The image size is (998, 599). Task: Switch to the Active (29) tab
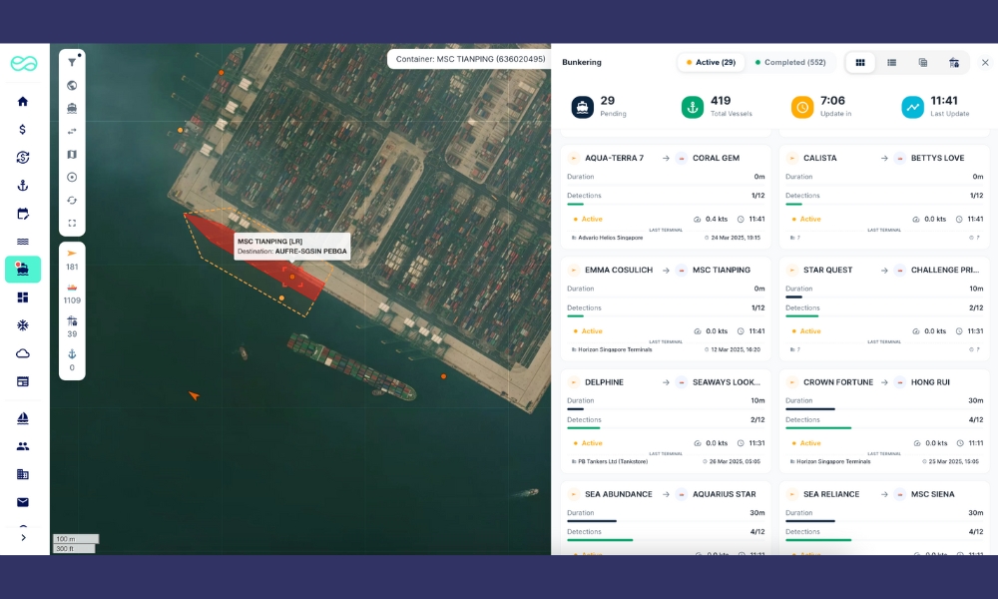point(711,63)
